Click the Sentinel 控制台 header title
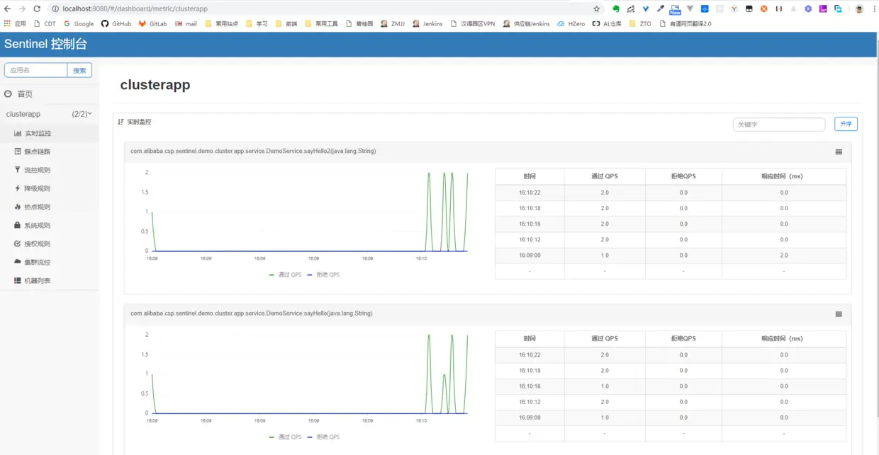The height and width of the screenshot is (455, 879). (x=46, y=44)
